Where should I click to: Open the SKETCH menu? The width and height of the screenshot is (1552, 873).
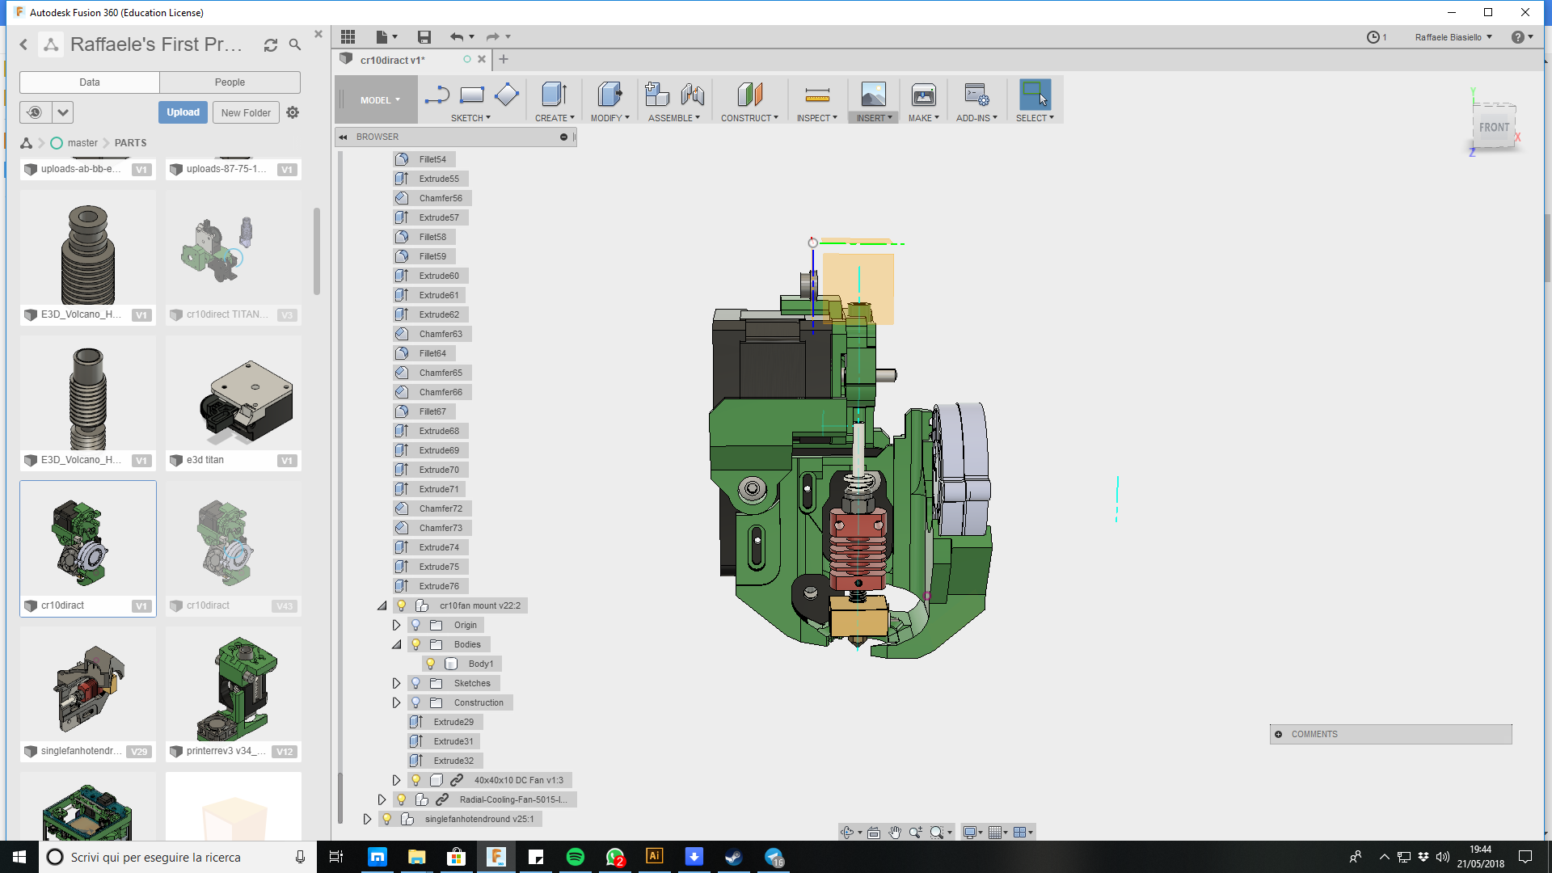tap(470, 118)
